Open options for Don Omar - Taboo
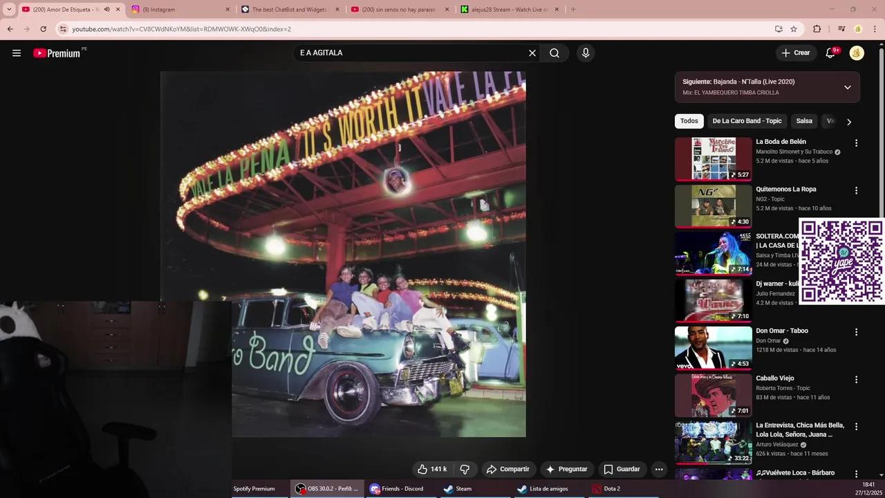The image size is (885, 498). pyautogui.click(x=856, y=332)
